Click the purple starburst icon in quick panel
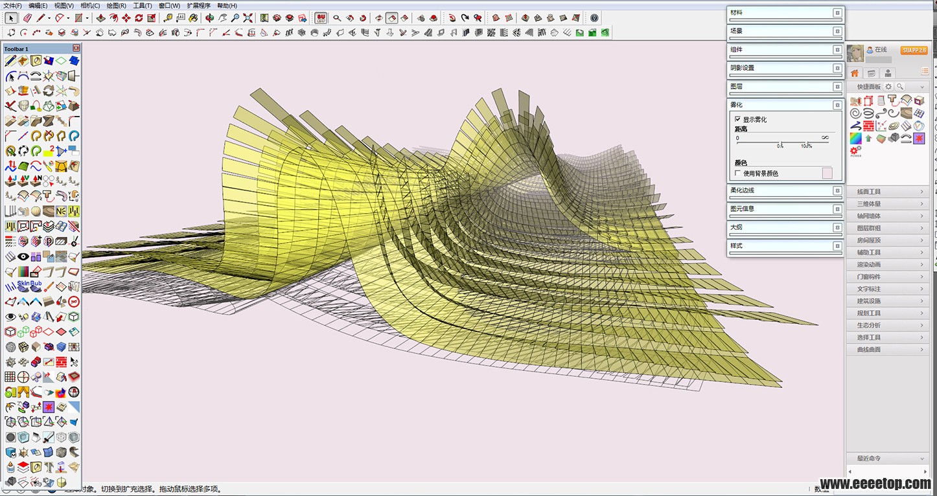 (x=919, y=139)
